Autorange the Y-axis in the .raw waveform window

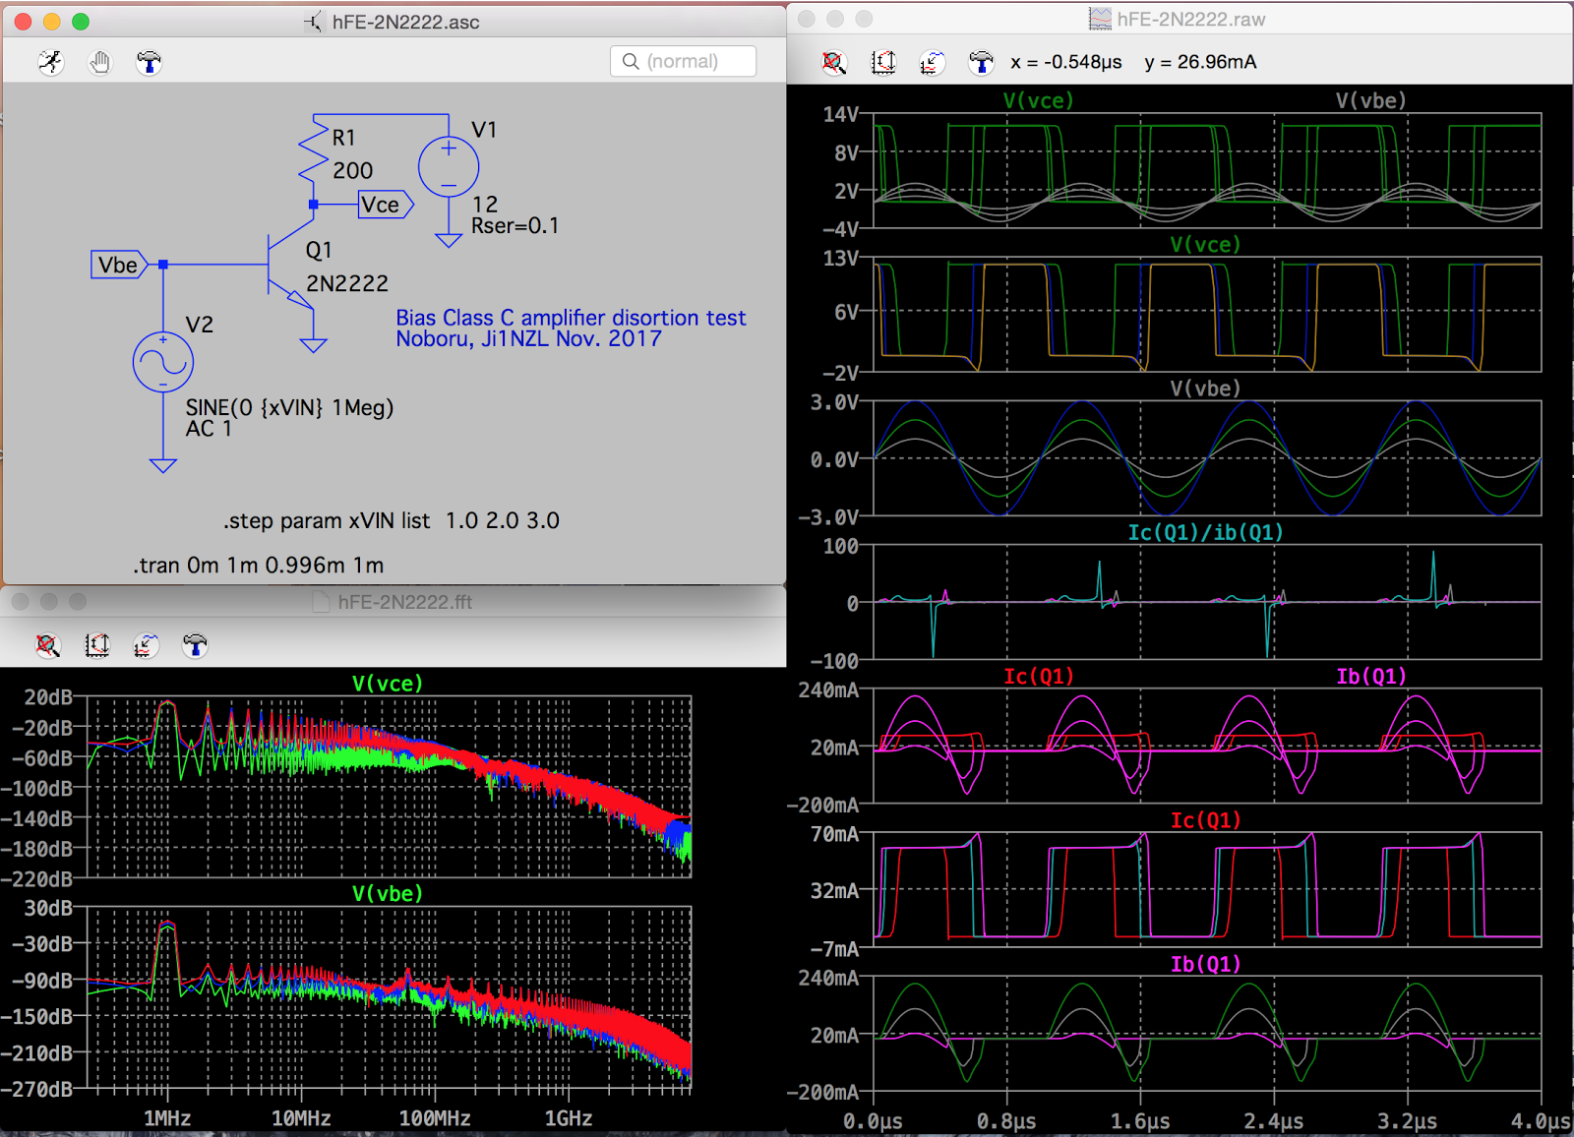tap(883, 63)
